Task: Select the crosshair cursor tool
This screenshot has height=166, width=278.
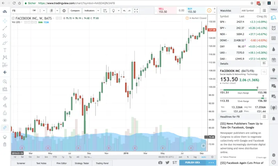Action: pyautogui.click(x=5, y=21)
